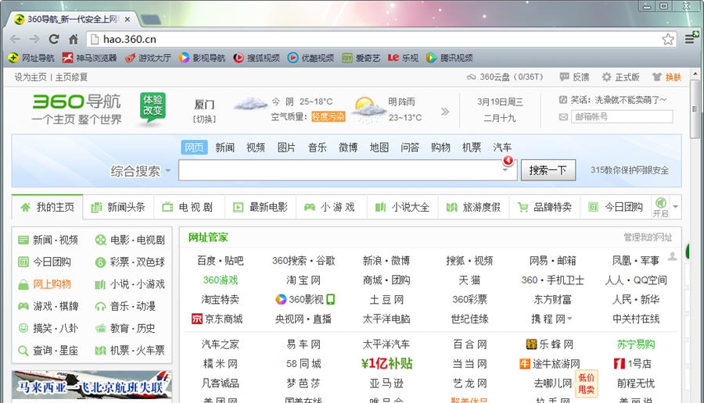The image size is (704, 403).
Task: Click the browser back arrow
Action: (x=15, y=40)
